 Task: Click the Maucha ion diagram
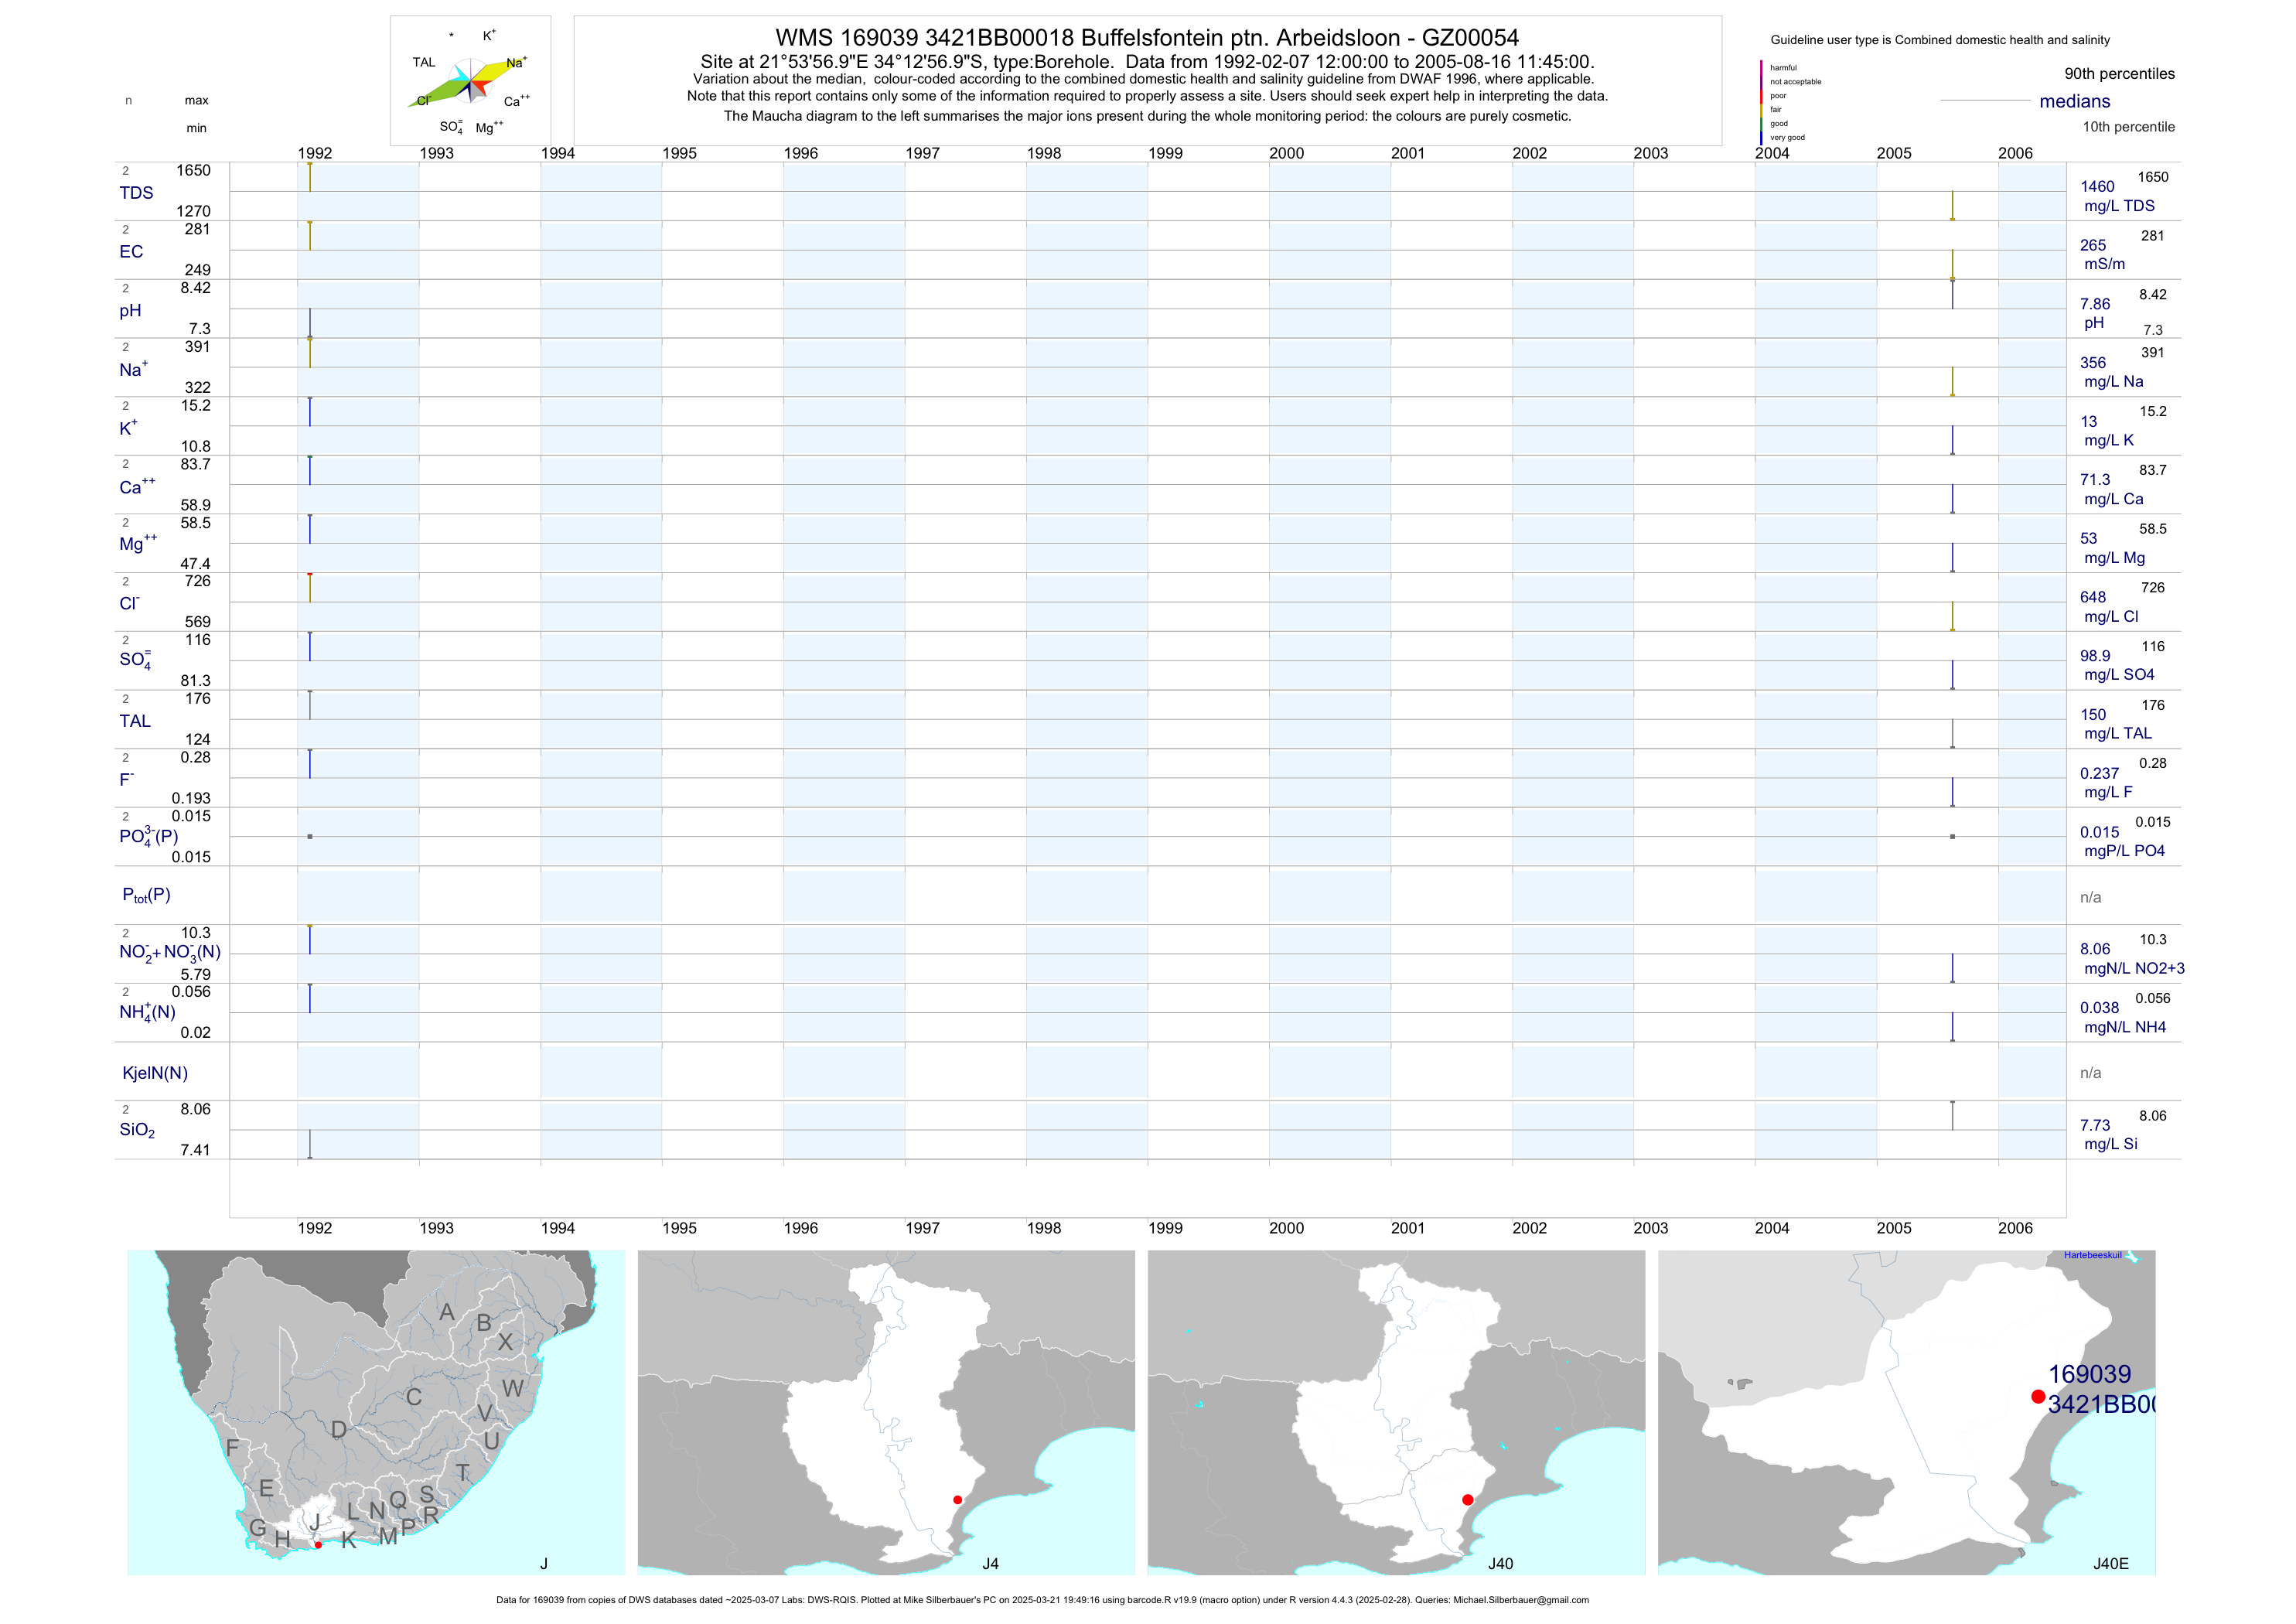(470, 82)
